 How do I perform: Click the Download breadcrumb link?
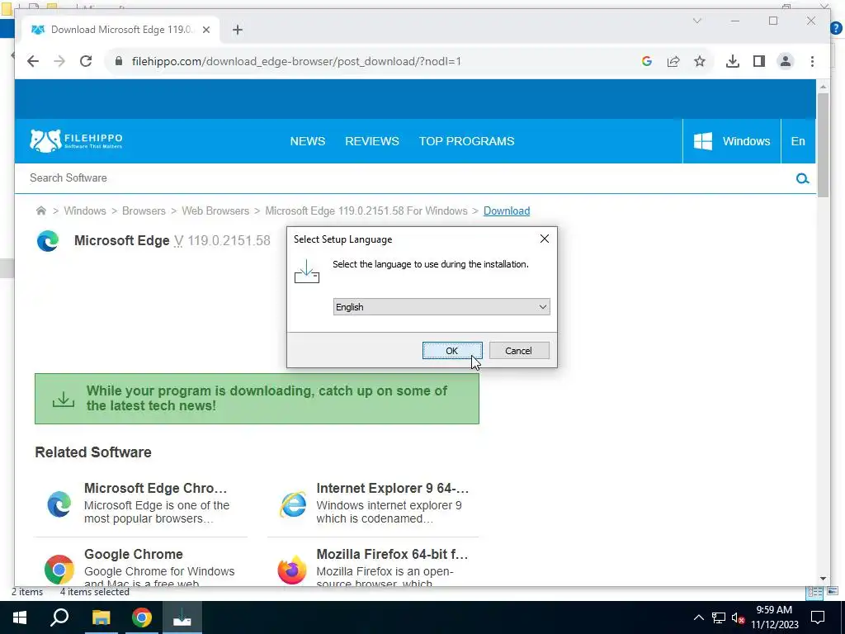point(507,211)
